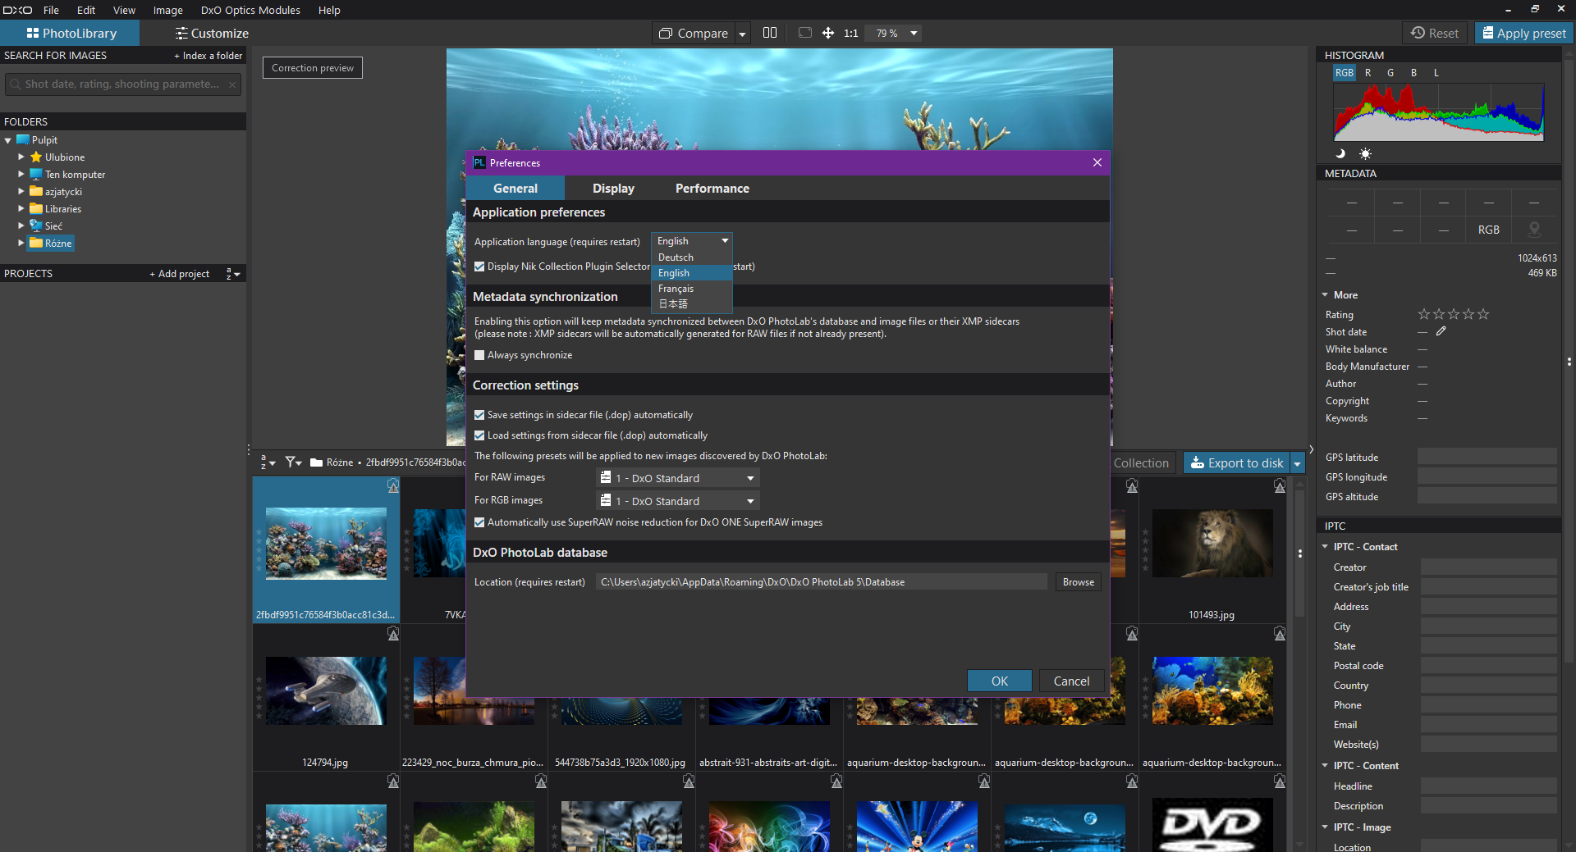
Task: Open Export to disk options arrow
Action: (1298, 463)
